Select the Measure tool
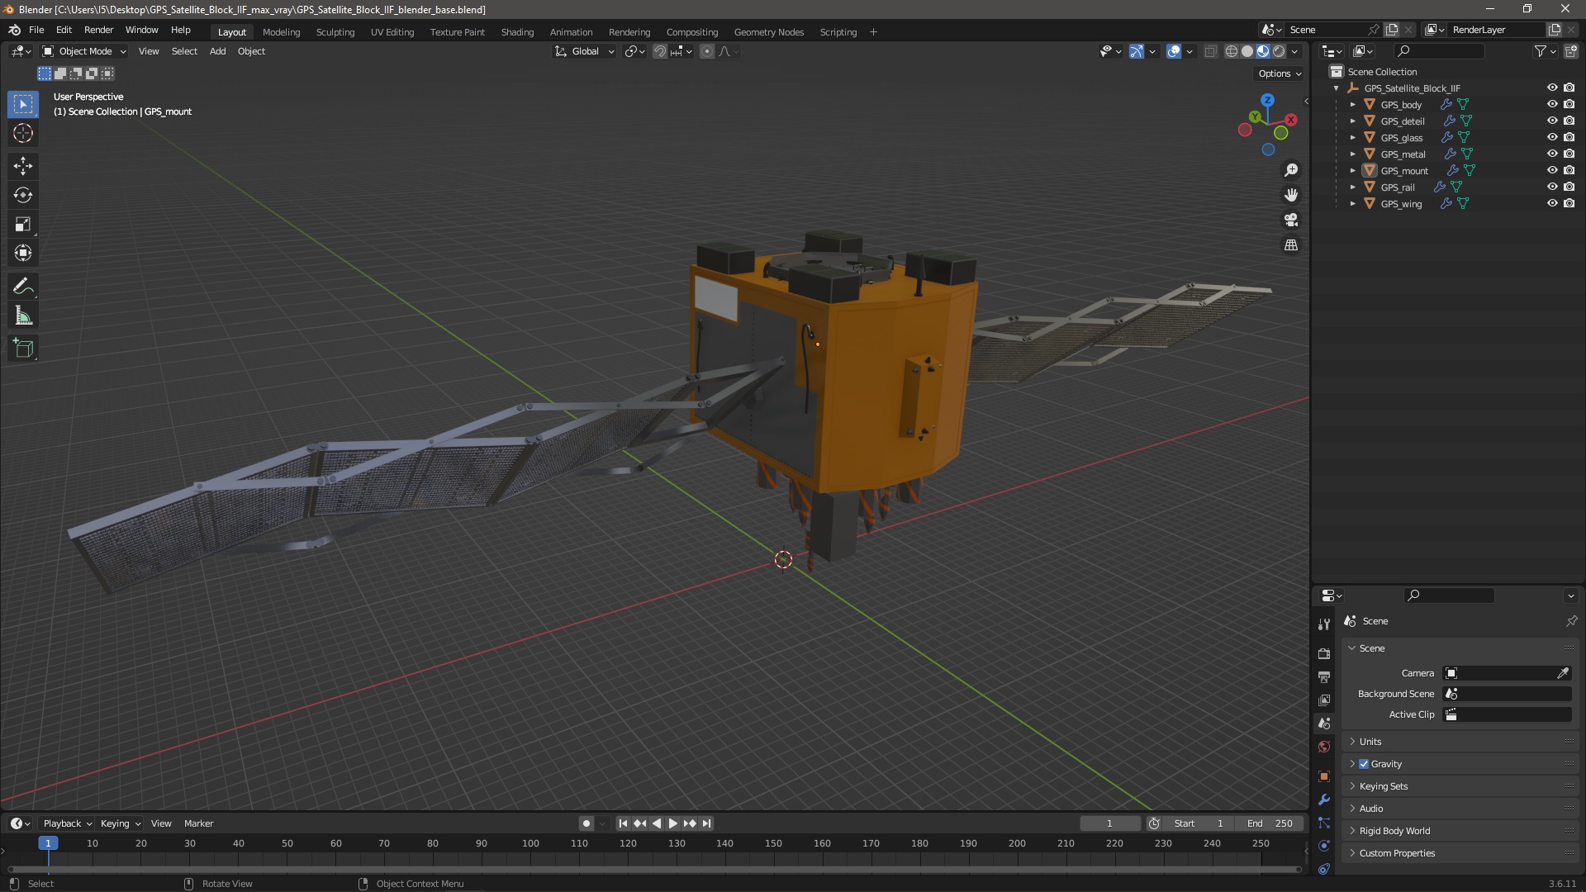This screenshot has width=1586, height=892. [23, 316]
